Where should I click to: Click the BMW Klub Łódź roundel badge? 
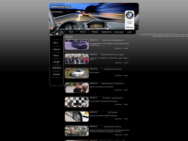click(130, 15)
